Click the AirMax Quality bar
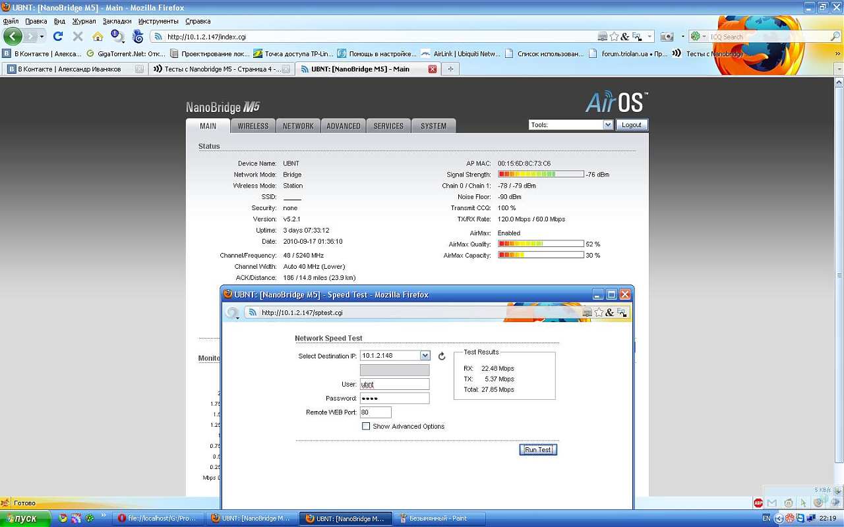Viewport: 844px width, 527px height. [x=541, y=244]
